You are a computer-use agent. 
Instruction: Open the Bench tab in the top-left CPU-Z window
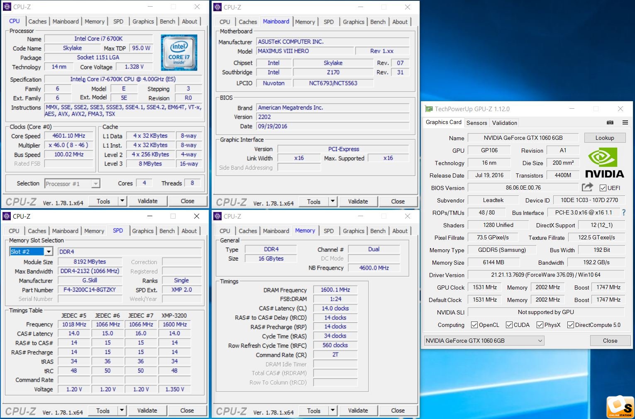(x=168, y=21)
